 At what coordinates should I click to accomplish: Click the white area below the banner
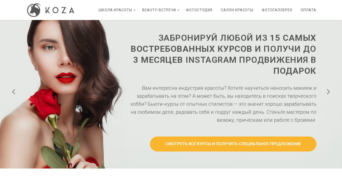pos(171,180)
